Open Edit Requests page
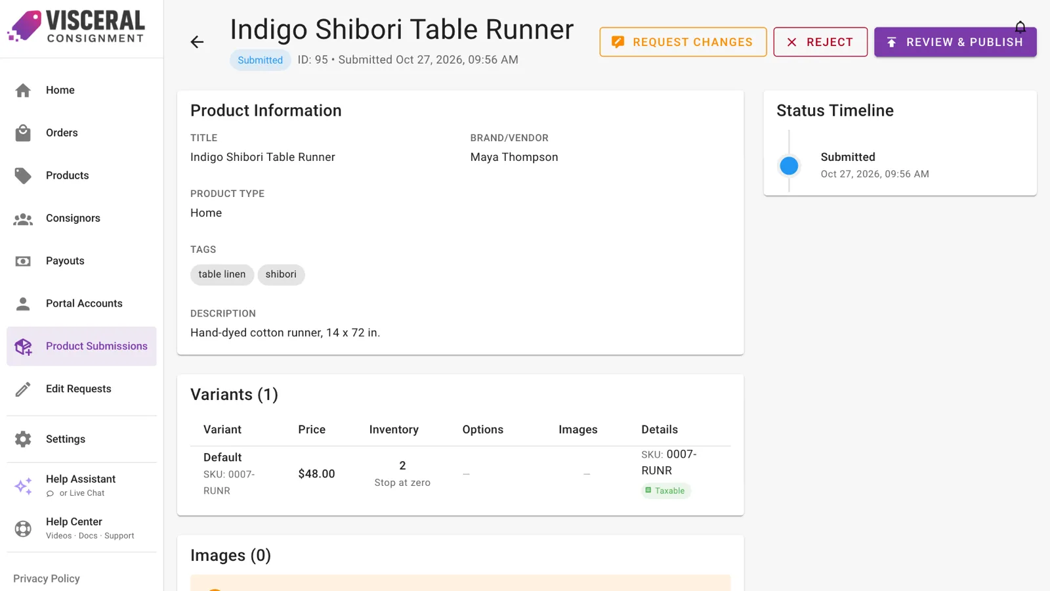 (81, 389)
